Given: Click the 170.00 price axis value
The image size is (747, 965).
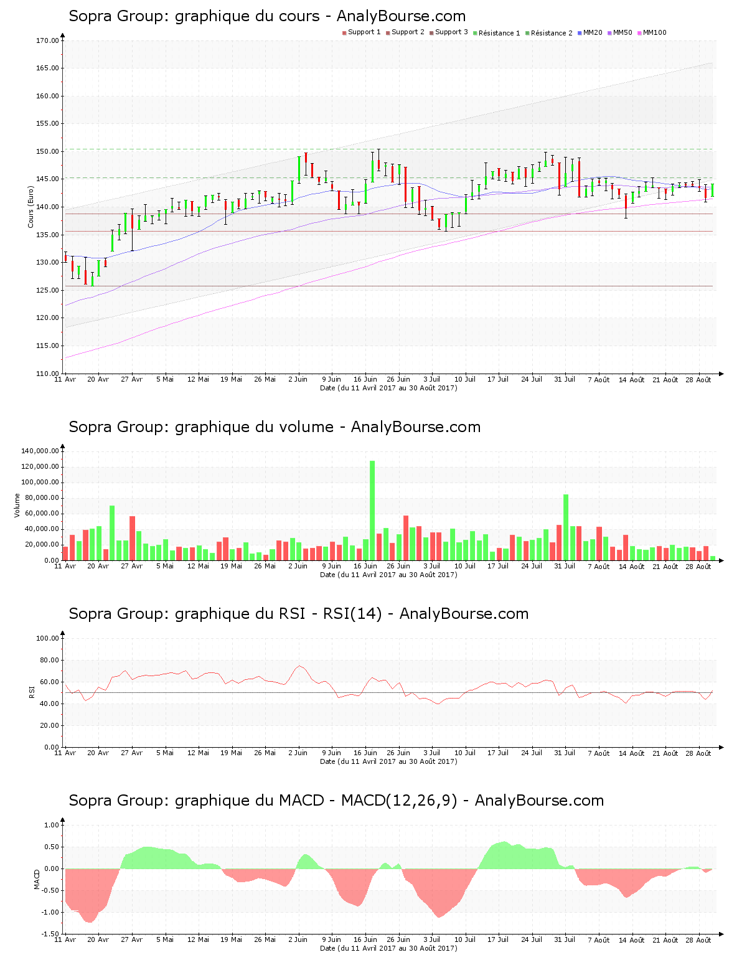Looking at the screenshot, I should tap(47, 40).
